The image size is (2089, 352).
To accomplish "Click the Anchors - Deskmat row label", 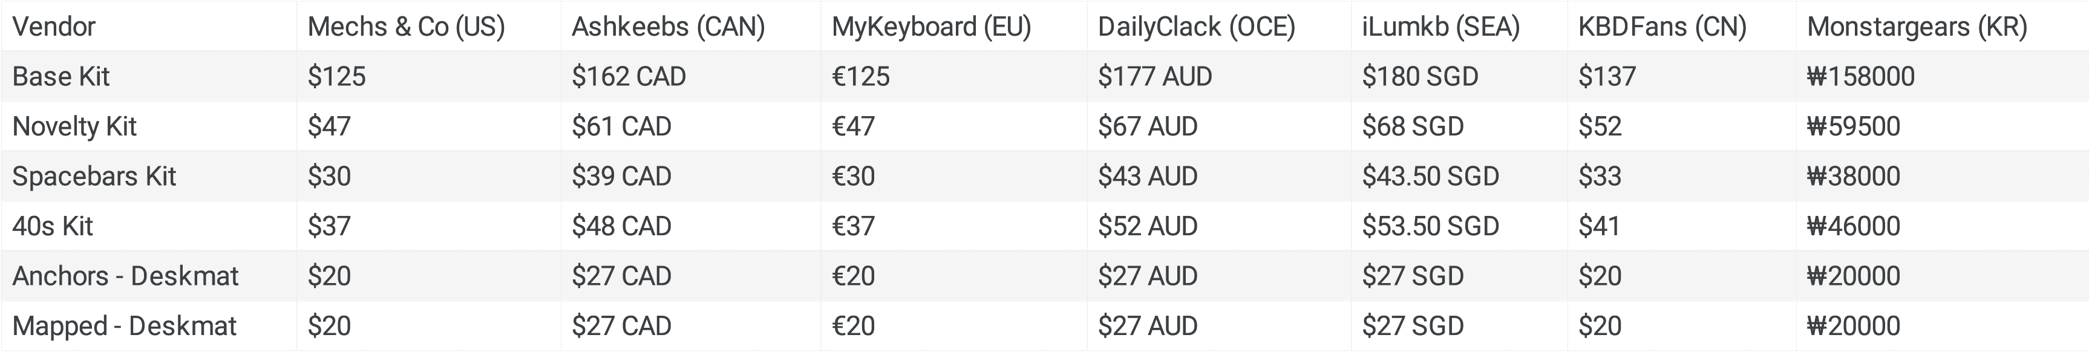I will (x=125, y=276).
